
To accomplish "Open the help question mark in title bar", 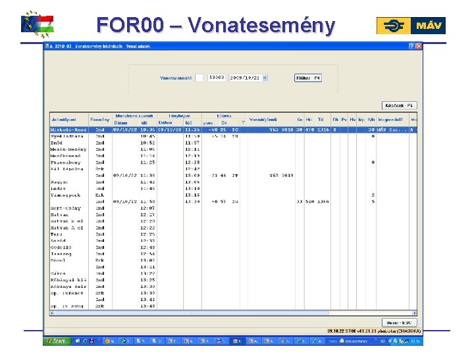I will (411, 46).
